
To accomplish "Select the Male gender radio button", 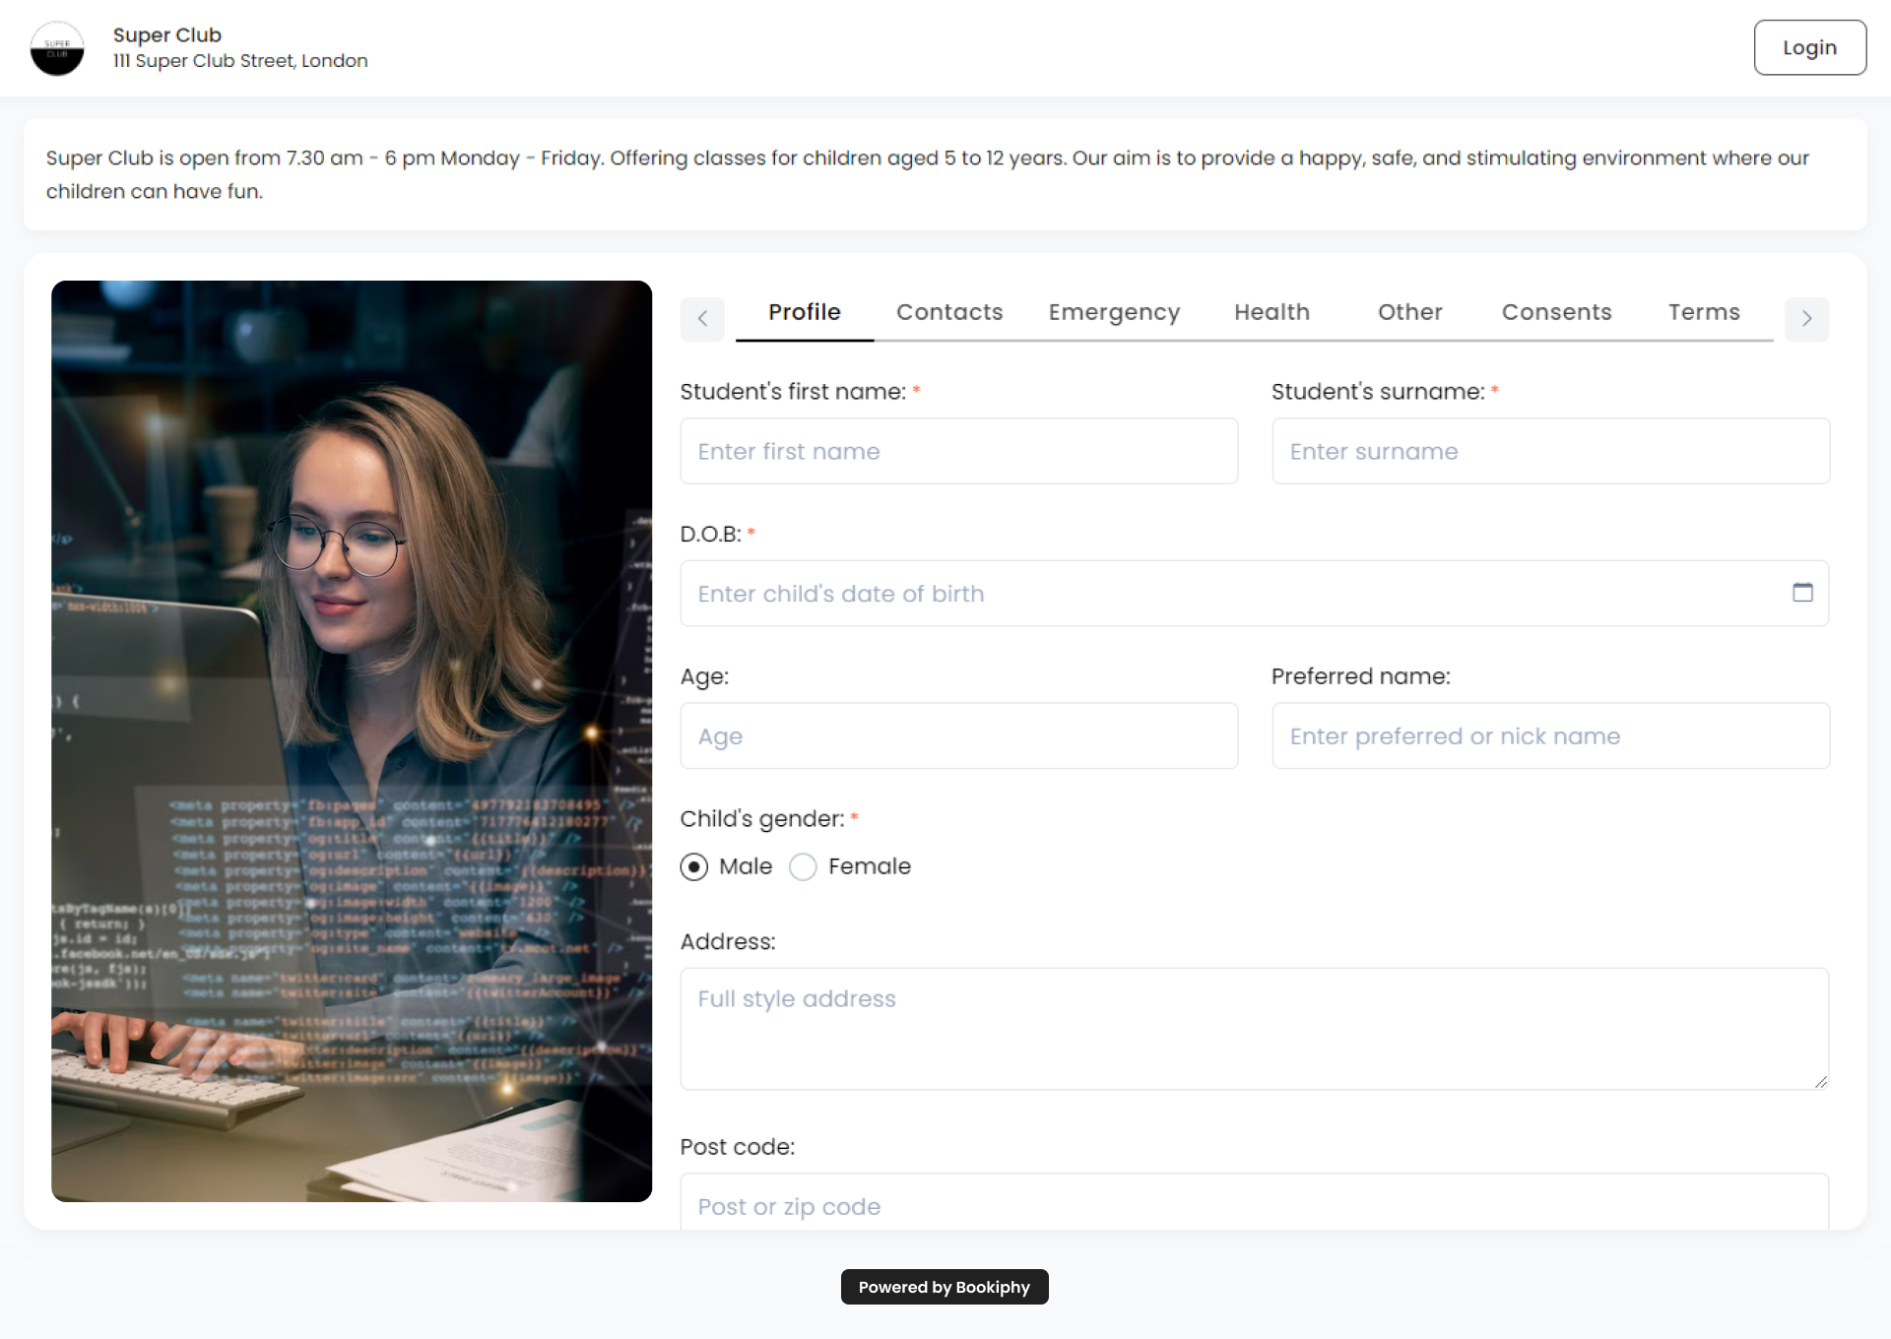I will (x=694, y=866).
